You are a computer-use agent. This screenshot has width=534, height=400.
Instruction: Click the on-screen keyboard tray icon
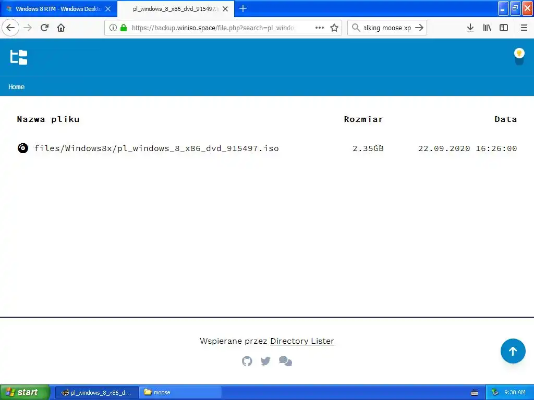[x=475, y=393]
